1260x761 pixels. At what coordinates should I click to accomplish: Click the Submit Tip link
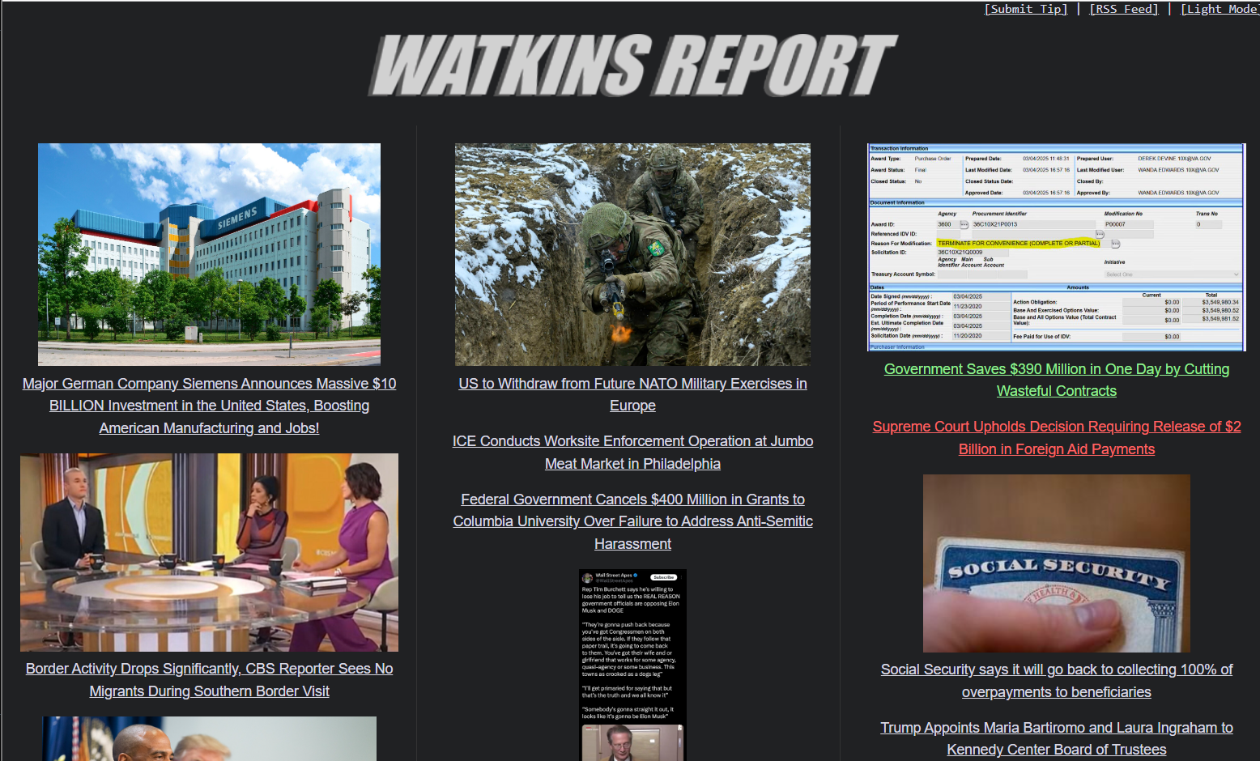tap(1025, 9)
